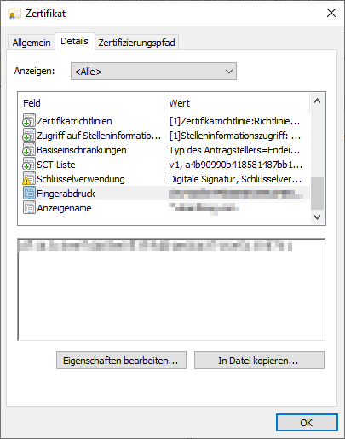345x439 pixels.
Task: Sort by the Feld column header
Action: 91,103
